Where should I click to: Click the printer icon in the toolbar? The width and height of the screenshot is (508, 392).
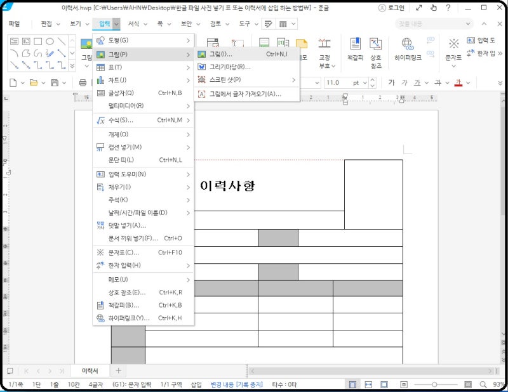click(83, 82)
